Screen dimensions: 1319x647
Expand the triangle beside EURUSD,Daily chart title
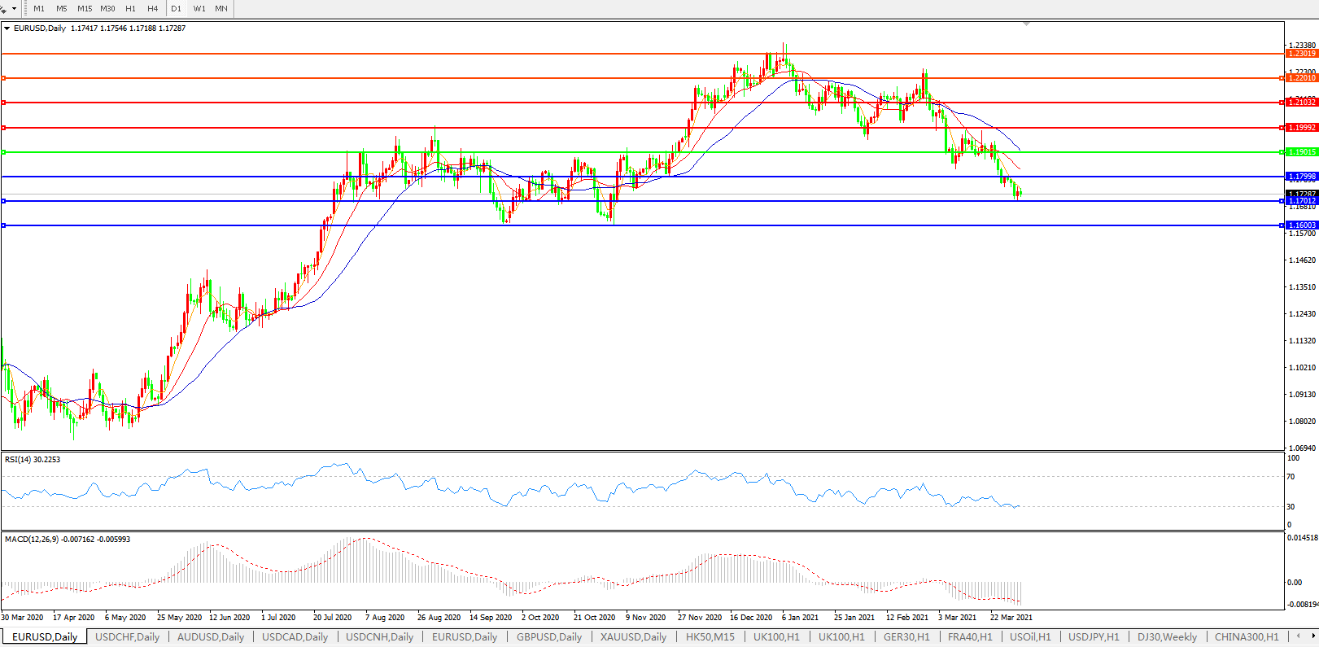7,28
